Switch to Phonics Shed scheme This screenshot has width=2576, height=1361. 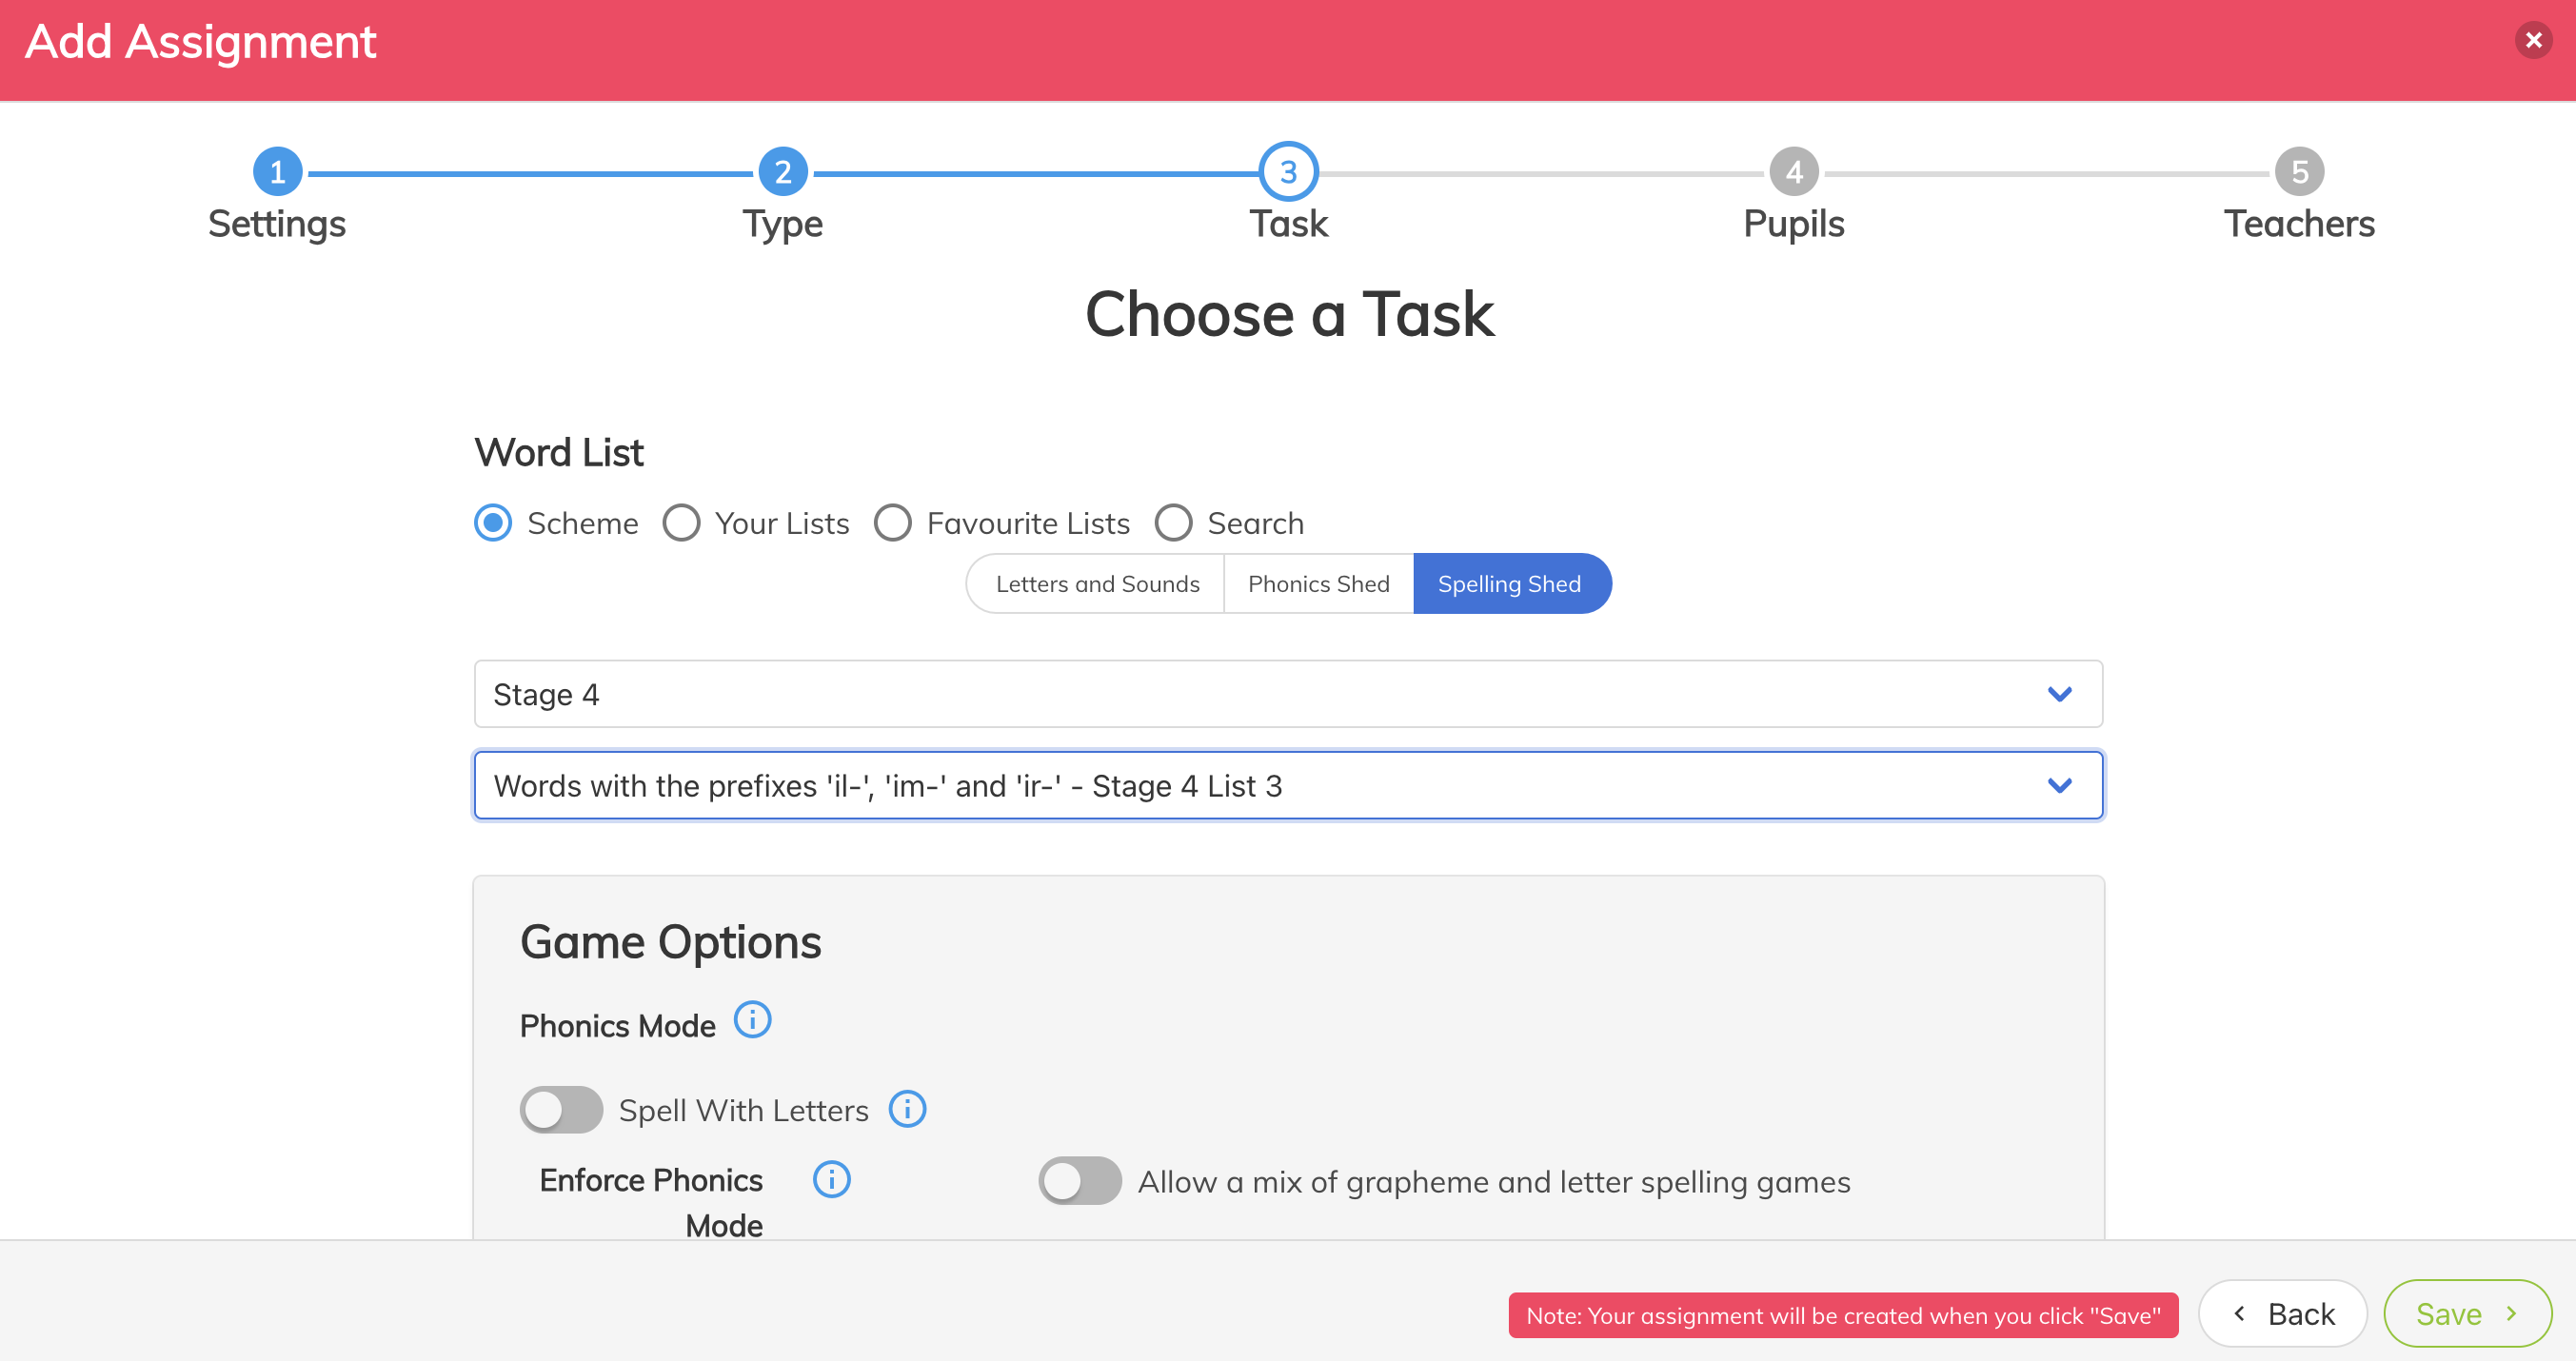point(1318,584)
